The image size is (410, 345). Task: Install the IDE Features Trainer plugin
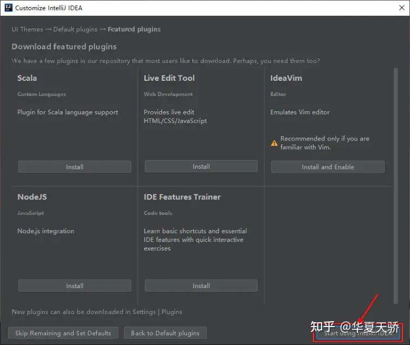[x=201, y=286]
